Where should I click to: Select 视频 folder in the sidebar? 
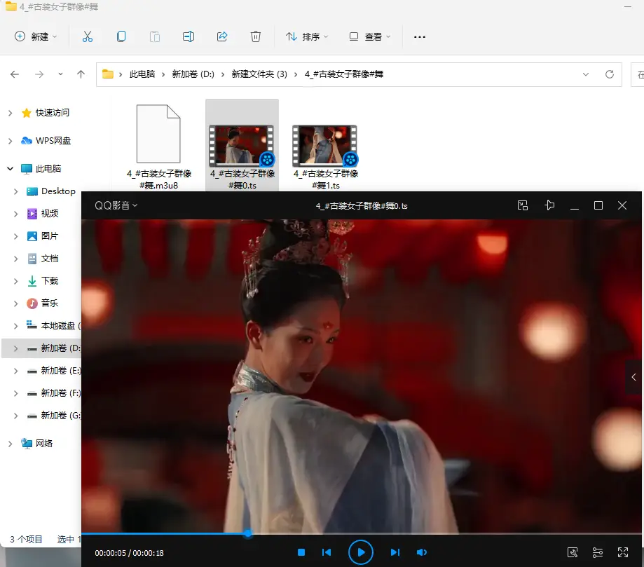click(49, 214)
